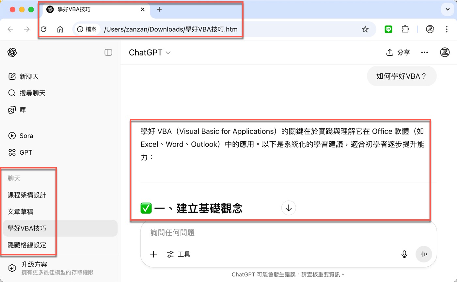This screenshot has height=282, width=457.
Task: Click the ChatGPT logo in the sidebar
Action: click(12, 52)
